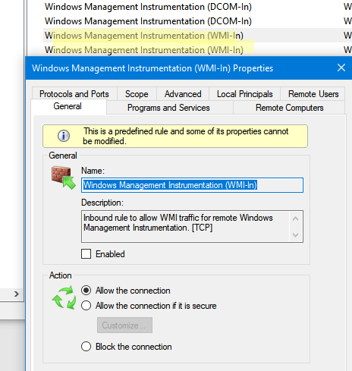Screen dimensions: 352x371
Task: Open the Protocols and Ports tab
Action: point(74,94)
